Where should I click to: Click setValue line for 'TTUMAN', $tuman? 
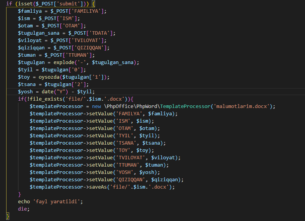[x=99, y=165]
